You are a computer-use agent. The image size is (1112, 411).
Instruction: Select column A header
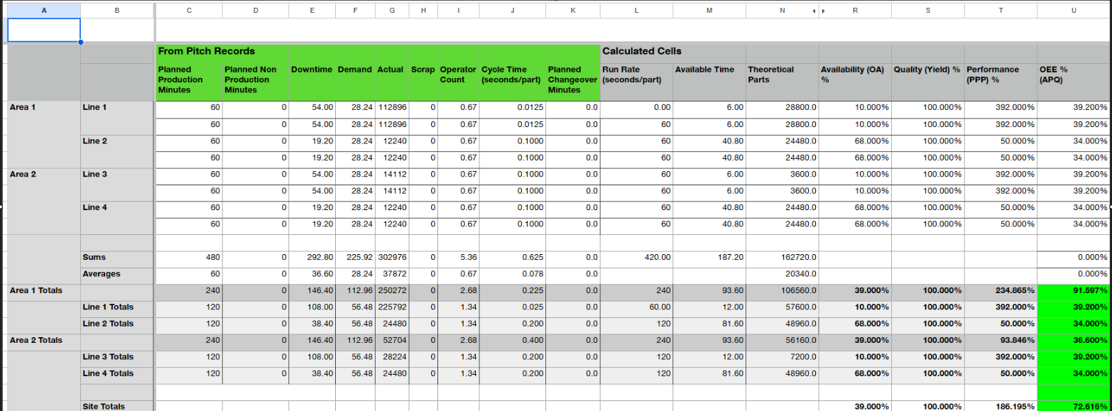point(44,10)
